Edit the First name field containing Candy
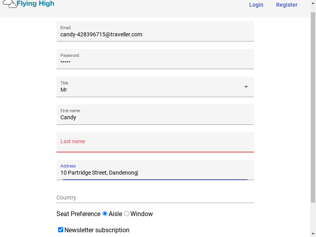 155,115
